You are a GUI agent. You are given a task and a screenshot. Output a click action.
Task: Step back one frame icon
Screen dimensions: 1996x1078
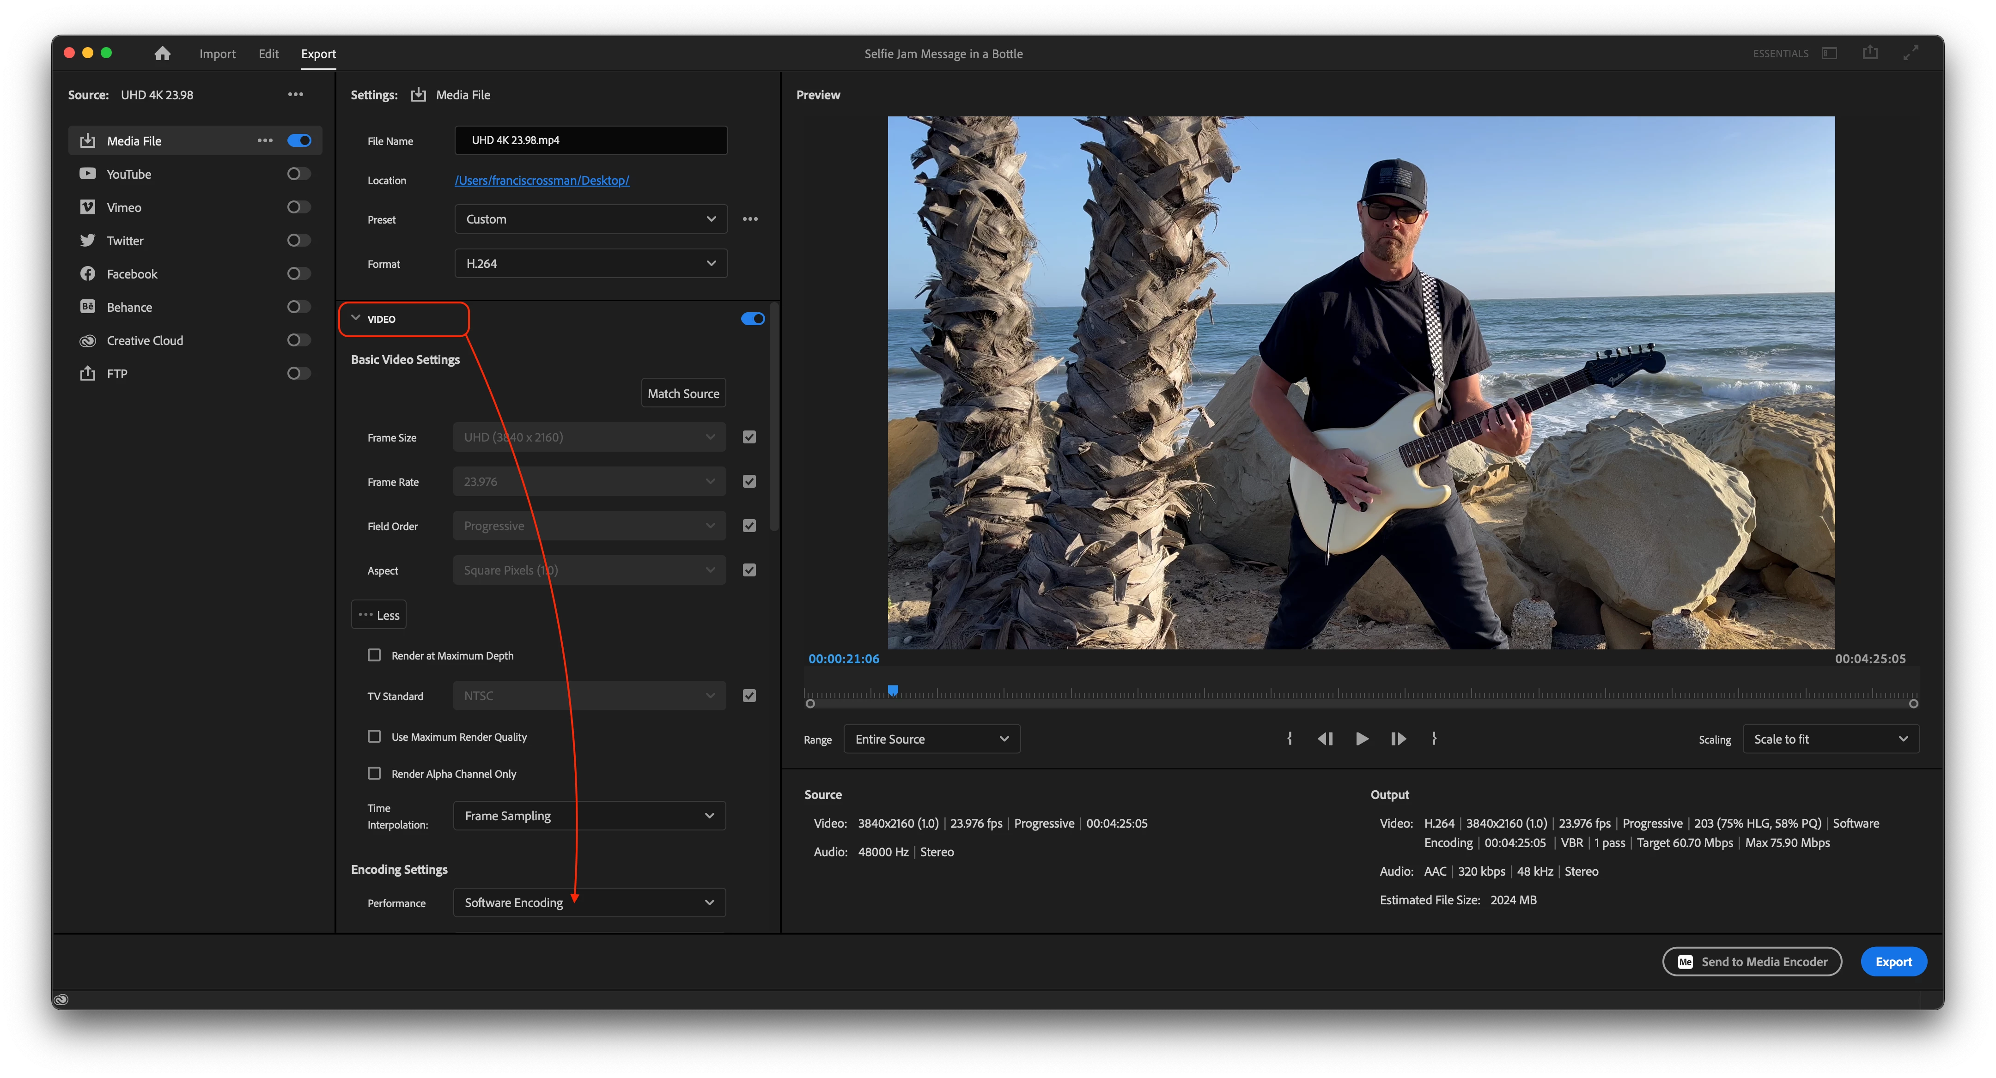pos(1325,739)
